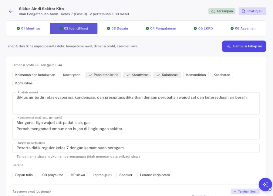This screenshot has width=273, height=196.
Task: Toggle off the Kolaborasi chip
Action: tap(167, 75)
